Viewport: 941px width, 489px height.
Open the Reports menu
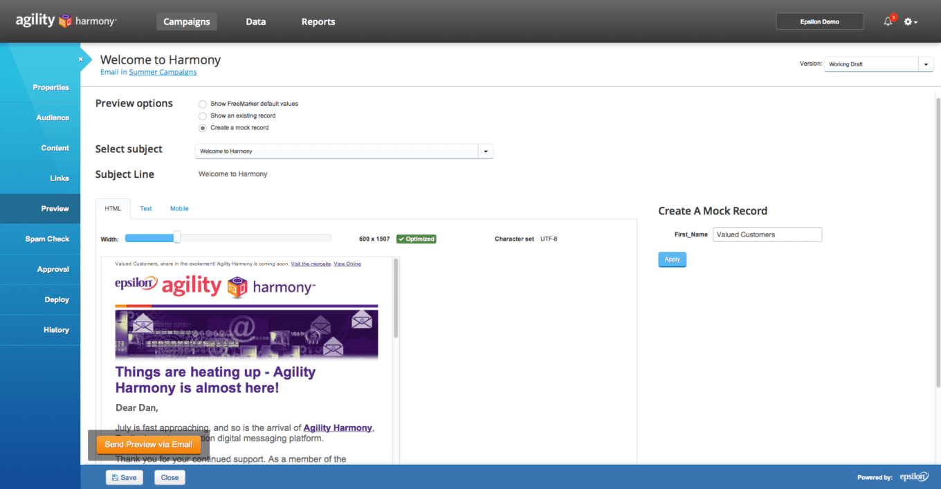[318, 21]
